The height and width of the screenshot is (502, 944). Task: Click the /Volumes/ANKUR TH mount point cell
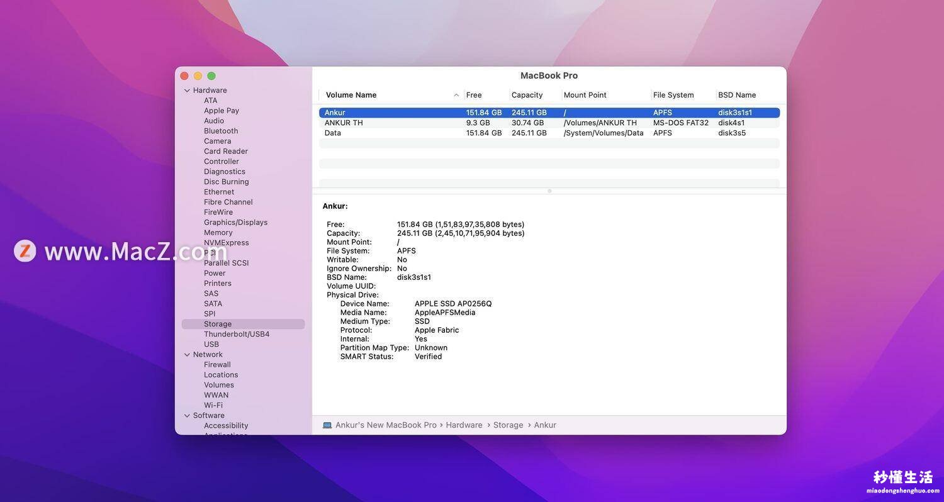click(x=600, y=123)
